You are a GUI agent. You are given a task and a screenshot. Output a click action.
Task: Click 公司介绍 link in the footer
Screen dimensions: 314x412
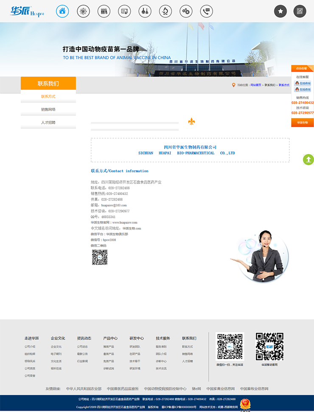click(30, 347)
